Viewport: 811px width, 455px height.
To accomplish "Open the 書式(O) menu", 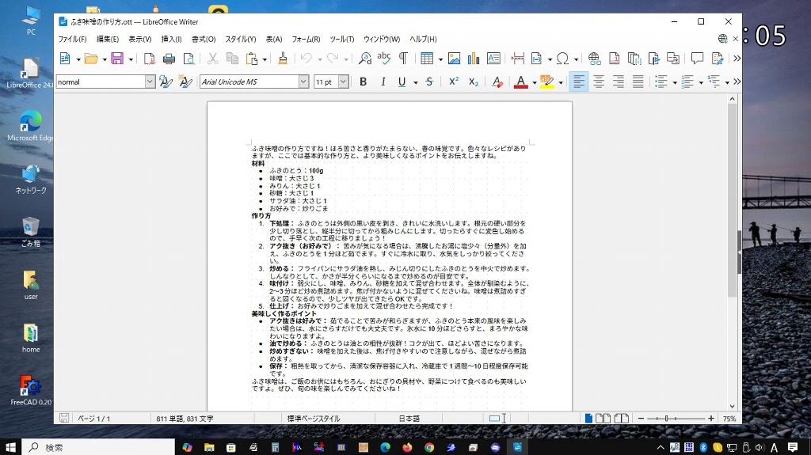I will pos(204,39).
